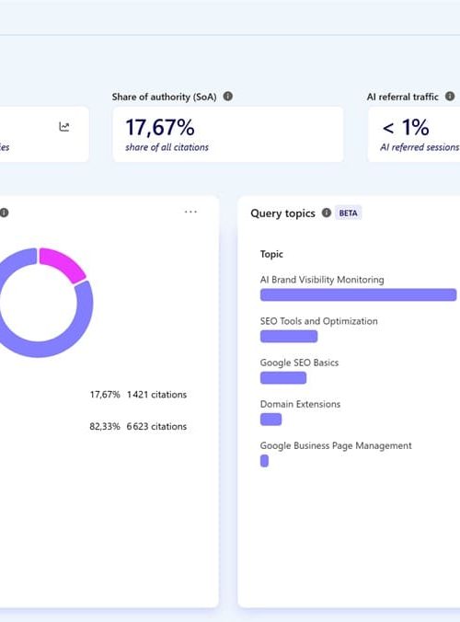Click the < 1% AI referred sessions value

(406, 127)
